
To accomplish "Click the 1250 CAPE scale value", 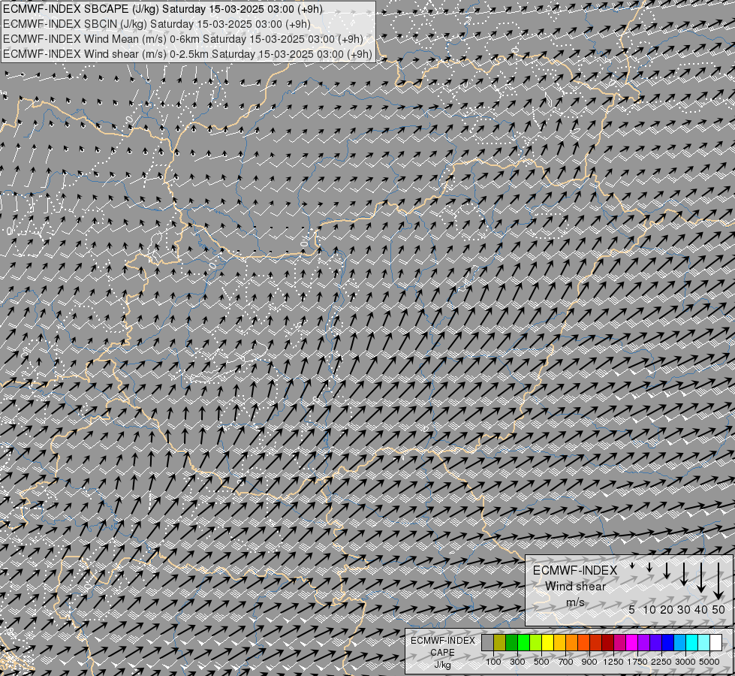I will (x=613, y=662).
